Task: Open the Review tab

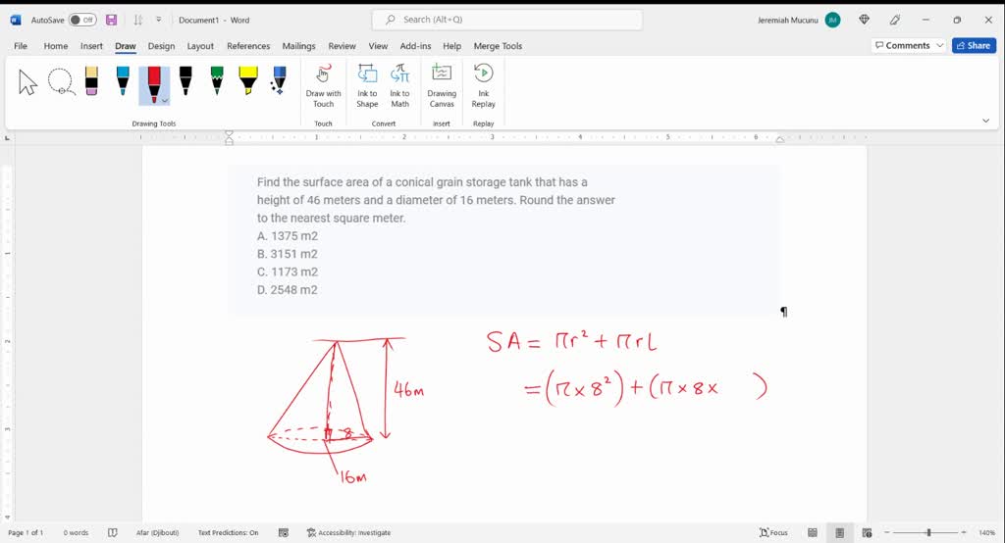Action: click(342, 46)
